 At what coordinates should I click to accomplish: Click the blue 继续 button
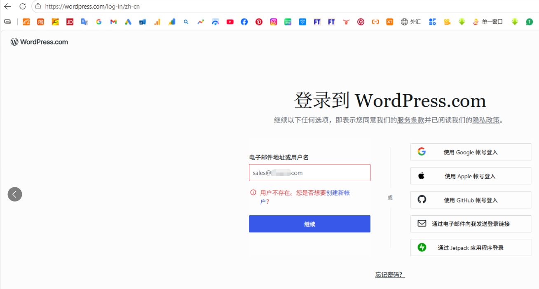[309, 224]
